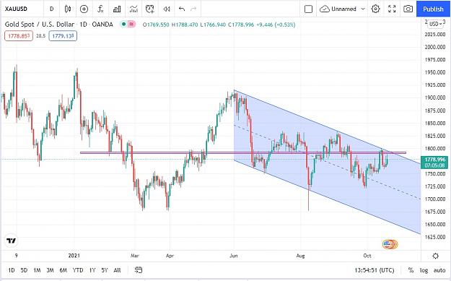Create an alert with the alarm icon
This screenshot has width=451, height=281.
click(150, 9)
